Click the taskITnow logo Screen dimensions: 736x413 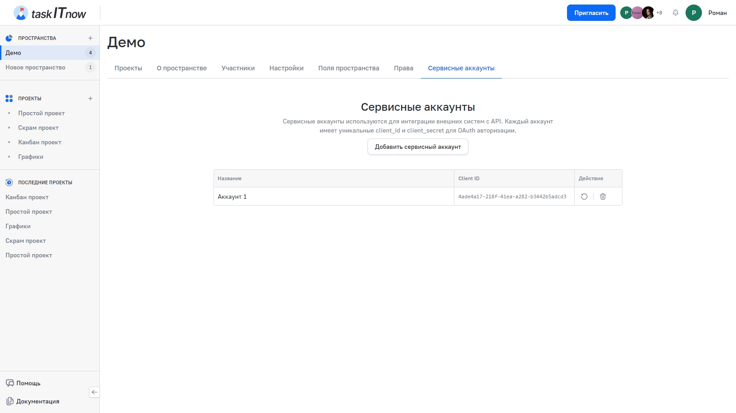click(50, 13)
